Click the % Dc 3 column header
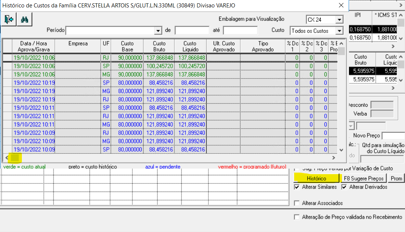Viewport: 405px width, 232px height. pyautogui.click(x=321, y=46)
